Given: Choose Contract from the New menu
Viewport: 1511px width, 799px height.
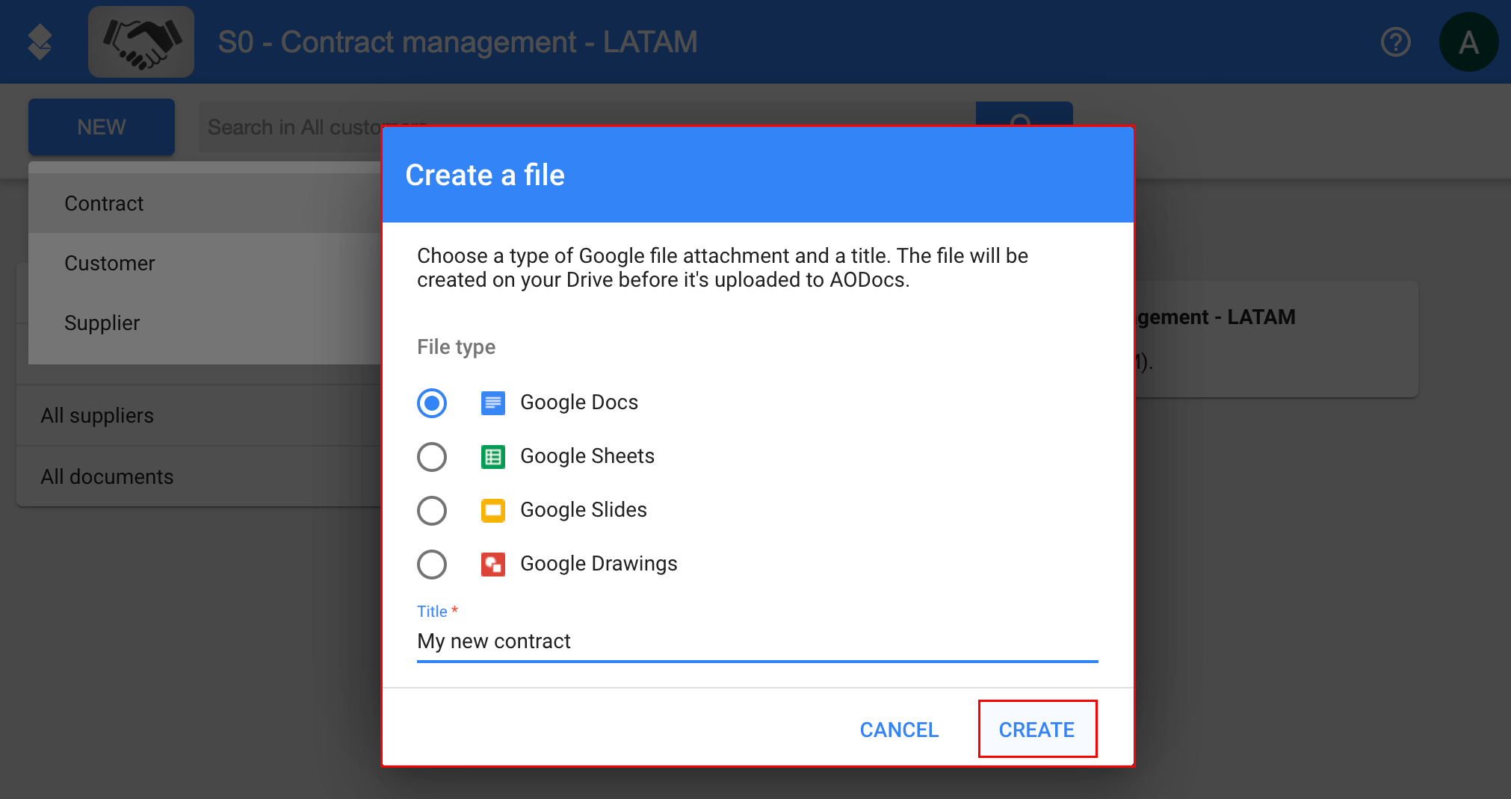Looking at the screenshot, I should pos(205,203).
